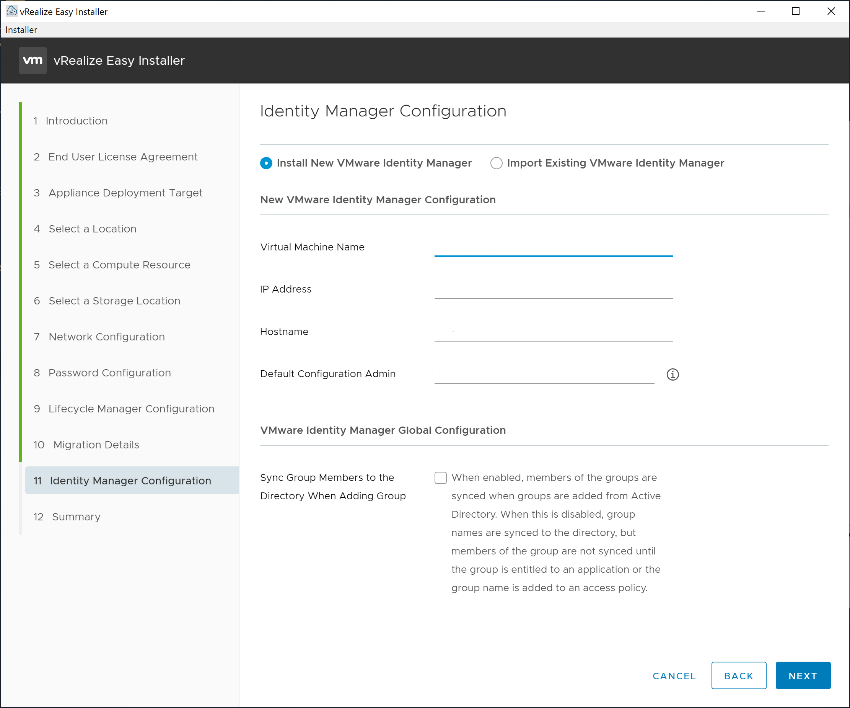
Task: Focus the Virtual Machine Name field
Action: 553,247
